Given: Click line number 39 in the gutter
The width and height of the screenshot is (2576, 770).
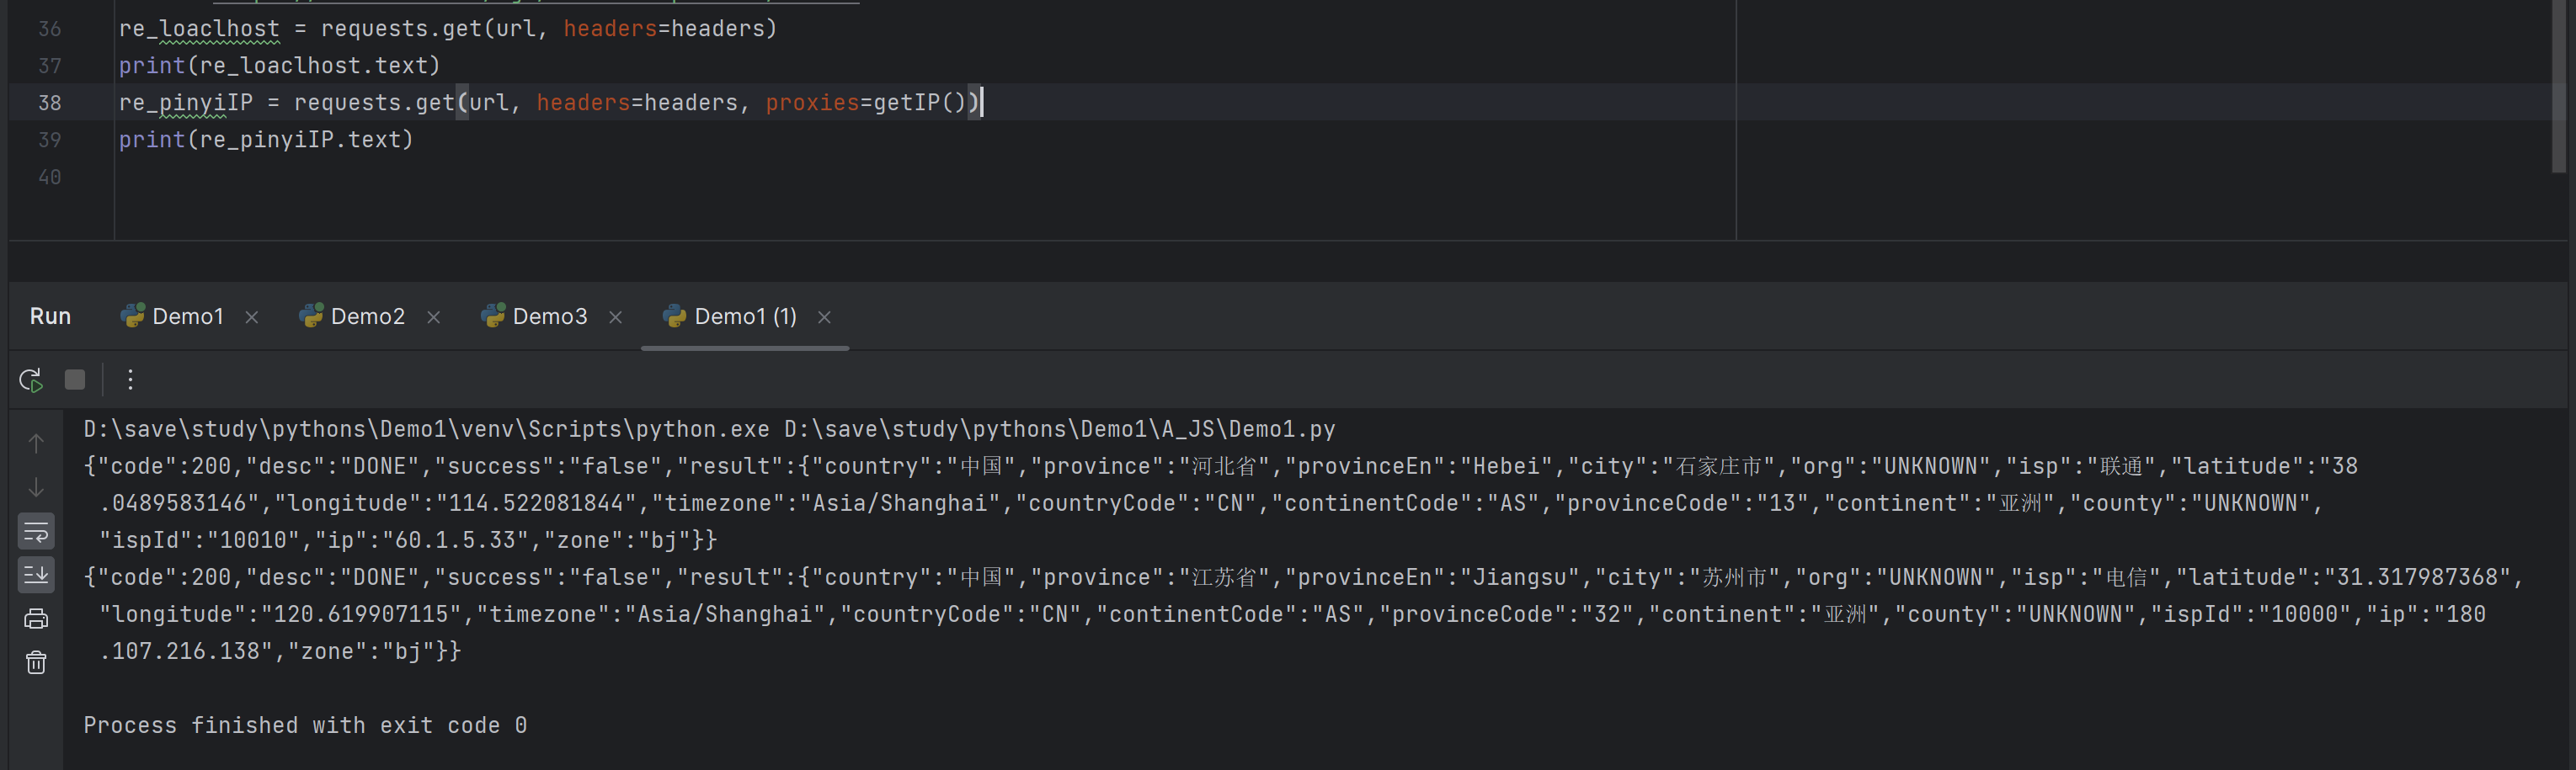Looking at the screenshot, I should point(49,140).
